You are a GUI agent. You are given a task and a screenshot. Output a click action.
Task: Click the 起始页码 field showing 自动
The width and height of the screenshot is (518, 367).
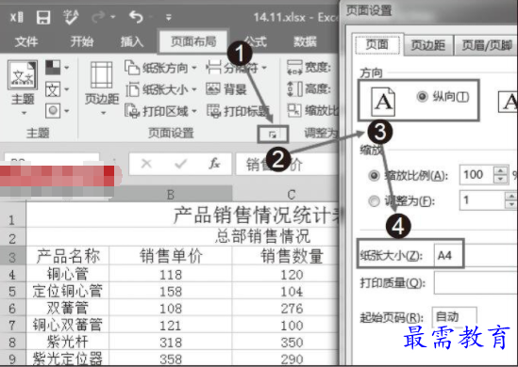(x=454, y=316)
